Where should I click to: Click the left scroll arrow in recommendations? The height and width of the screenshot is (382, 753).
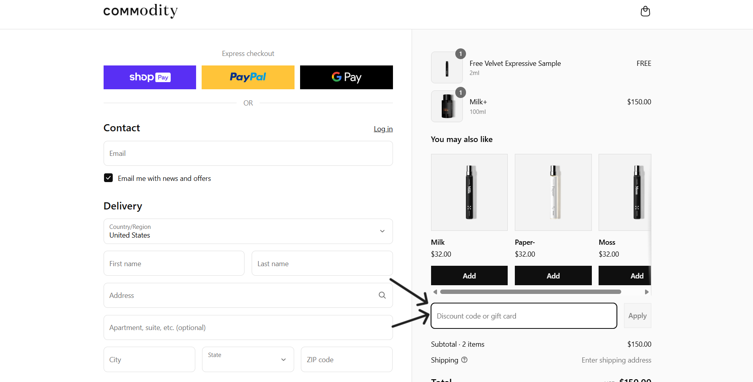tap(435, 292)
